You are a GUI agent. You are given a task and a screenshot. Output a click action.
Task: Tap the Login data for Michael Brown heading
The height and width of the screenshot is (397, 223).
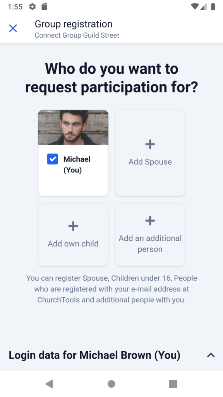tap(94, 355)
